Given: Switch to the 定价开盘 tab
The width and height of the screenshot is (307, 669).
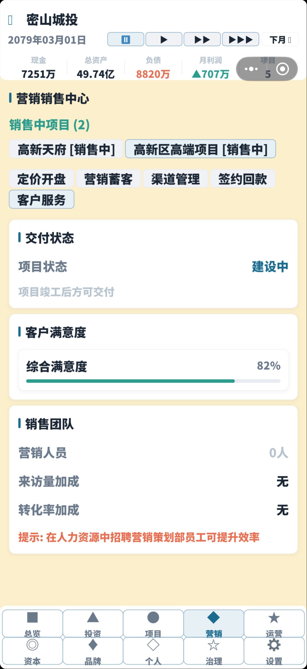Looking at the screenshot, I should (42, 179).
